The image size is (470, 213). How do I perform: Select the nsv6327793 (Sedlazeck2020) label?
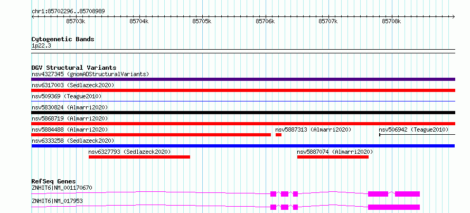point(129,152)
